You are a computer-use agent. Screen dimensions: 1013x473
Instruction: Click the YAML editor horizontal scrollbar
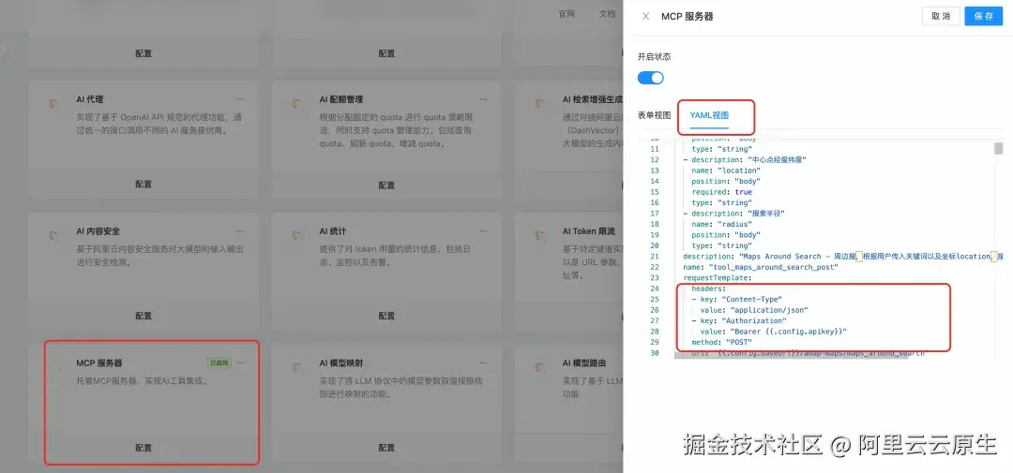pyautogui.click(x=792, y=355)
